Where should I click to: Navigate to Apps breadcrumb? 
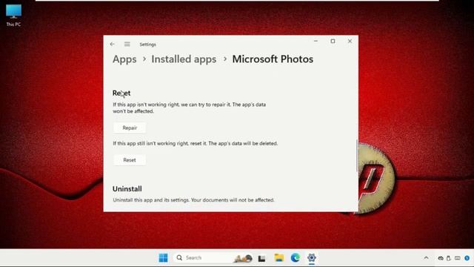[x=124, y=59]
